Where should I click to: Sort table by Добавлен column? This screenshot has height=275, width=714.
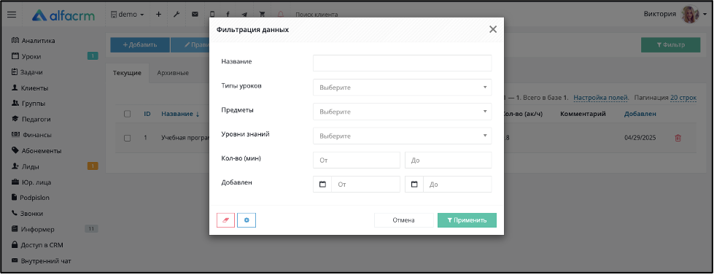pos(640,114)
